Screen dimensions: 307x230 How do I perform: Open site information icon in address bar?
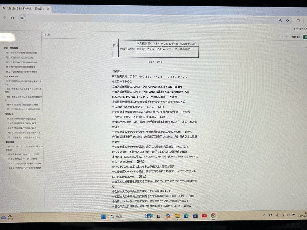22,18
